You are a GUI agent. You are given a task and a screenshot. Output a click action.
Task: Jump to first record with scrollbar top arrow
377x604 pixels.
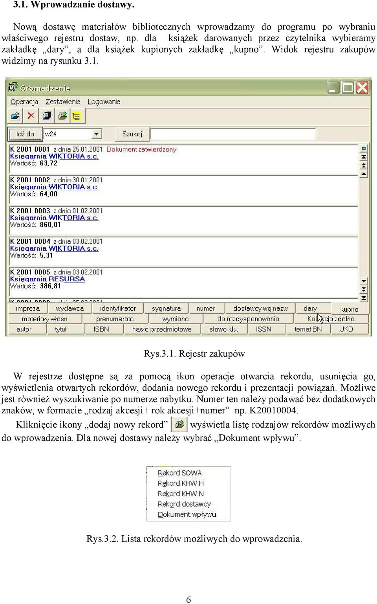pos(364,157)
